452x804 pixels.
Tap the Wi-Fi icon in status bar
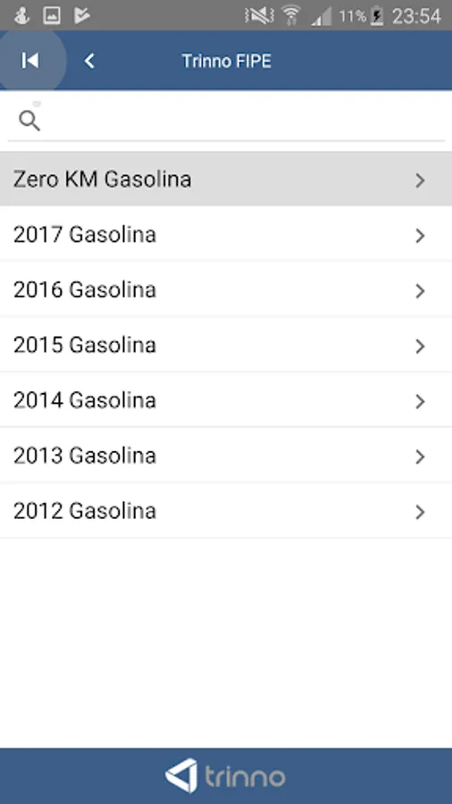[291, 16]
